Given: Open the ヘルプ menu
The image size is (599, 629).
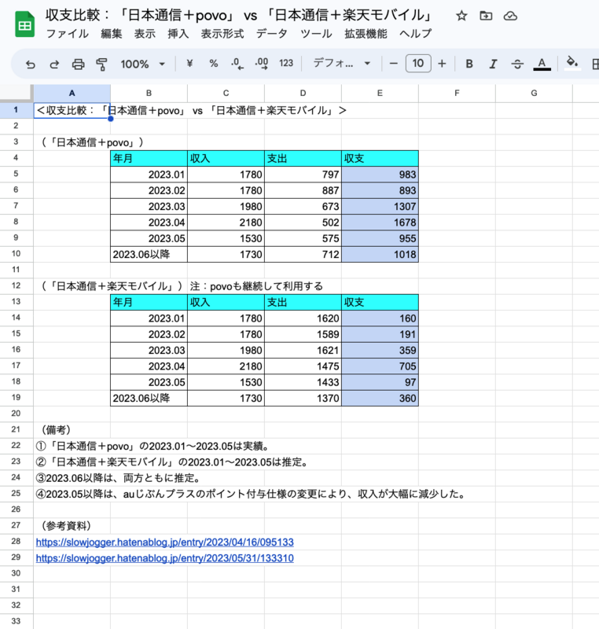Looking at the screenshot, I should click(x=415, y=34).
